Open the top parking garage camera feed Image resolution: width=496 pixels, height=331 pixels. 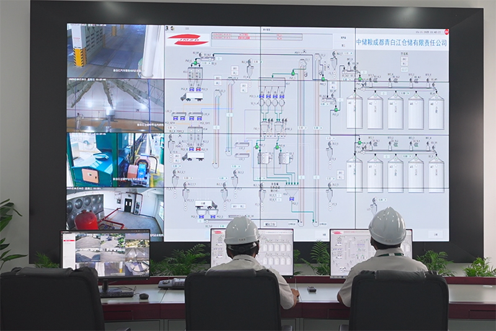[x=115, y=51]
